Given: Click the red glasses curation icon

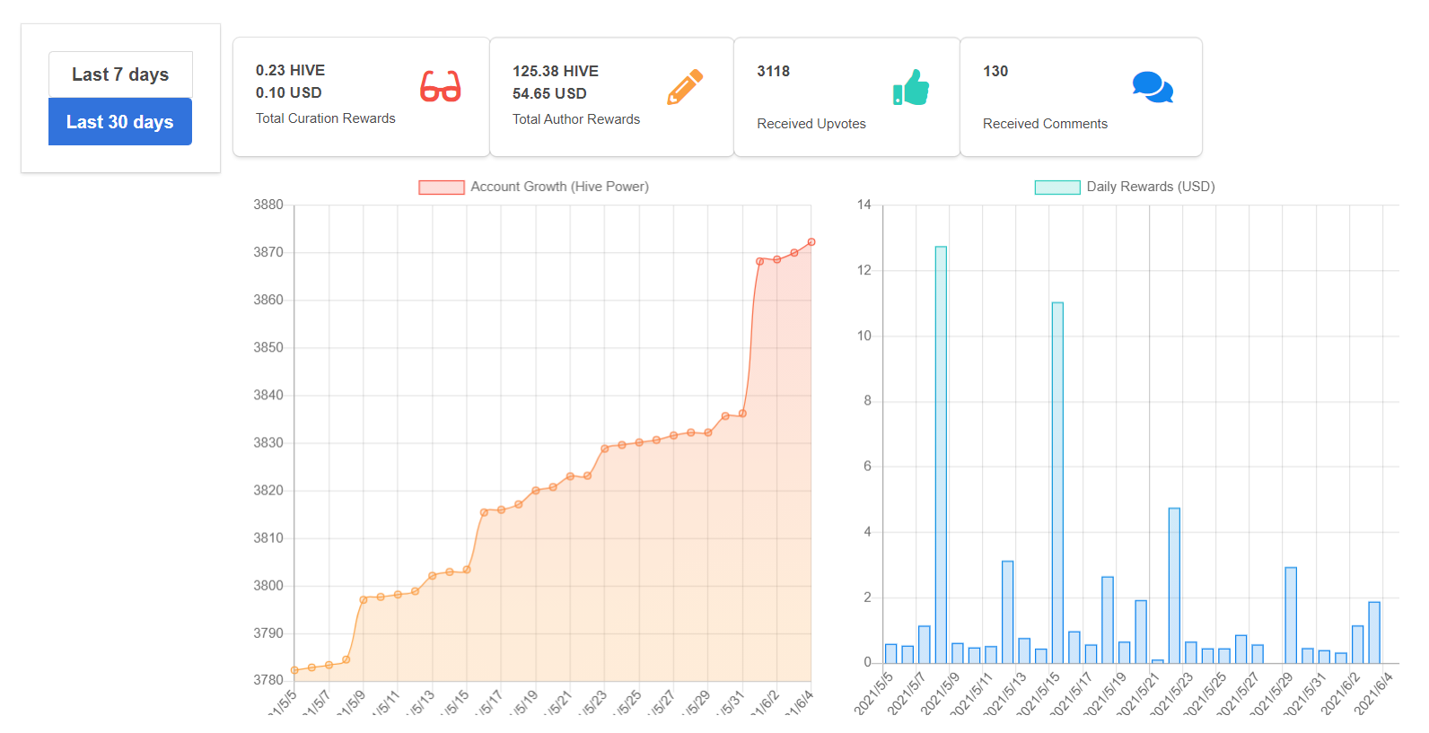Looking at the screenshot, I should click(x=441, y=86).
